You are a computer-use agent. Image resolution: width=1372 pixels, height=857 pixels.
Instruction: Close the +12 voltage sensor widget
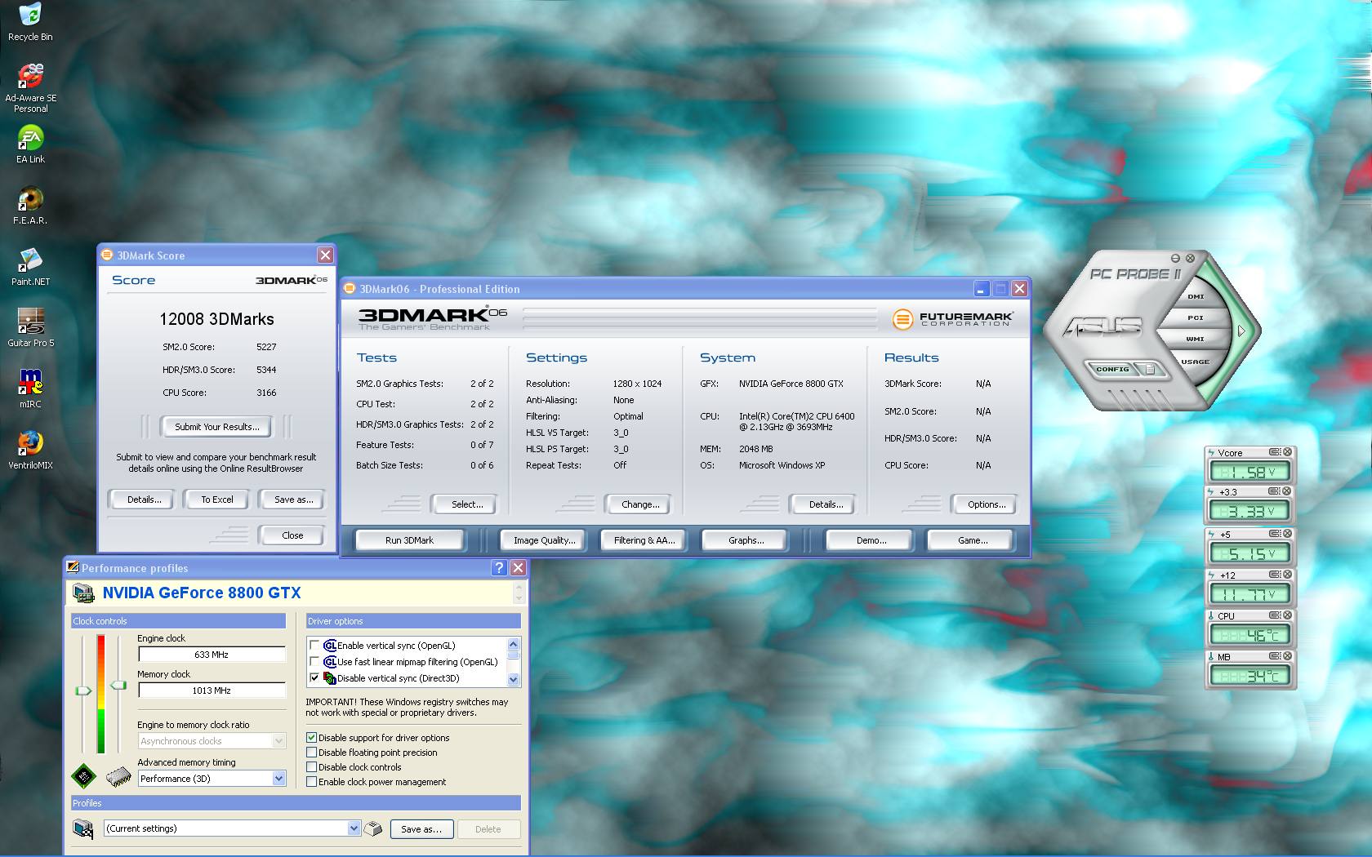[1287, 575]
